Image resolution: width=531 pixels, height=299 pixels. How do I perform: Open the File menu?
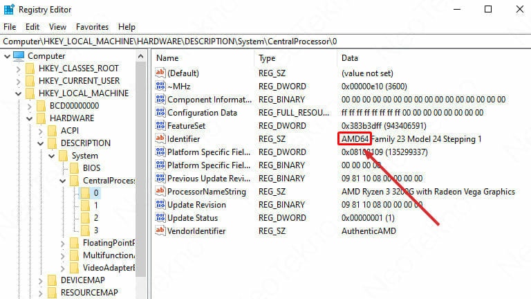coord(10,27)
